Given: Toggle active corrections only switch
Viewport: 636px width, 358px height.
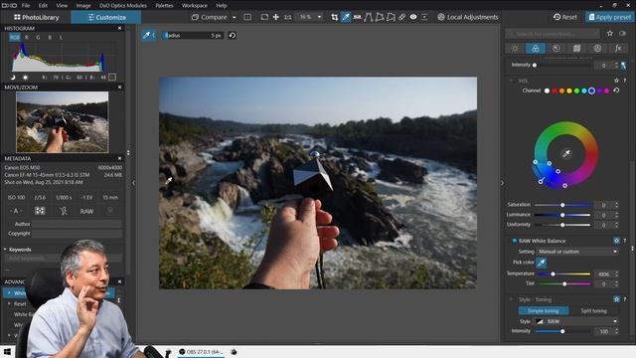Looking at the screenshot, I should coord(623,33).
